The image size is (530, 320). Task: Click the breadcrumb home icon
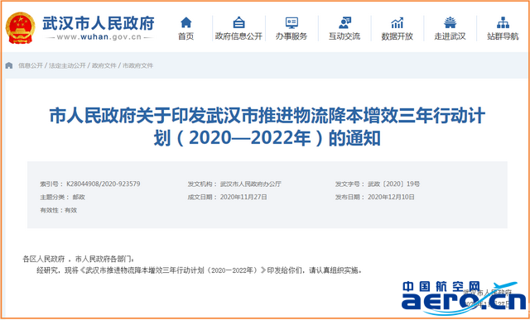(9, 65)
